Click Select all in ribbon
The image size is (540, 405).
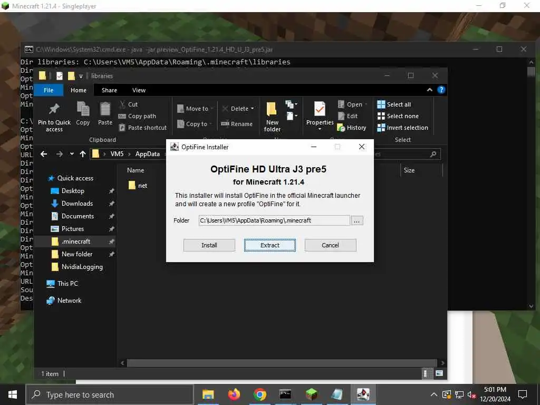click(x=394, y=104)
